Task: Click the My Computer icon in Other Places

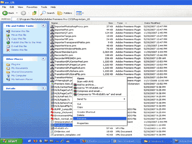Action: [8, 76]
